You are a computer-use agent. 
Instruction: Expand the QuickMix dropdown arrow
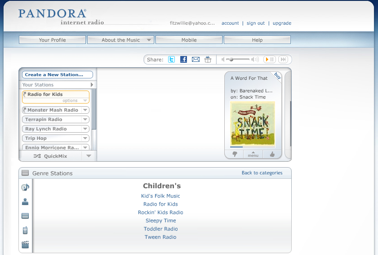[x=89, y=156]
